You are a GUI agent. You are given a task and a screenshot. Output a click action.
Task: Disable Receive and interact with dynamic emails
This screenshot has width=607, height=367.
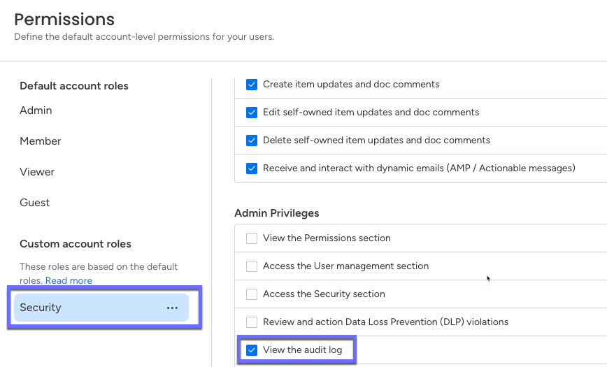tap(252, 168)
